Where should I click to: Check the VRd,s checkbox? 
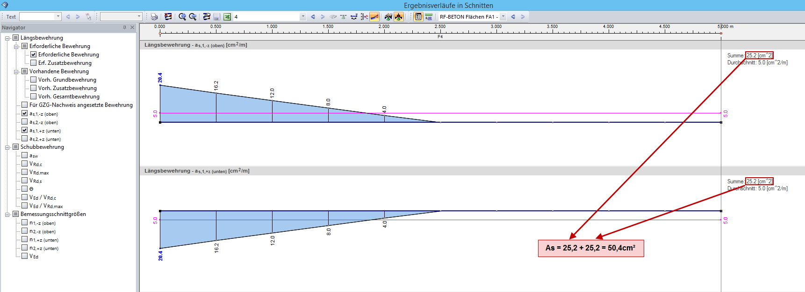(x=25, y=181)
